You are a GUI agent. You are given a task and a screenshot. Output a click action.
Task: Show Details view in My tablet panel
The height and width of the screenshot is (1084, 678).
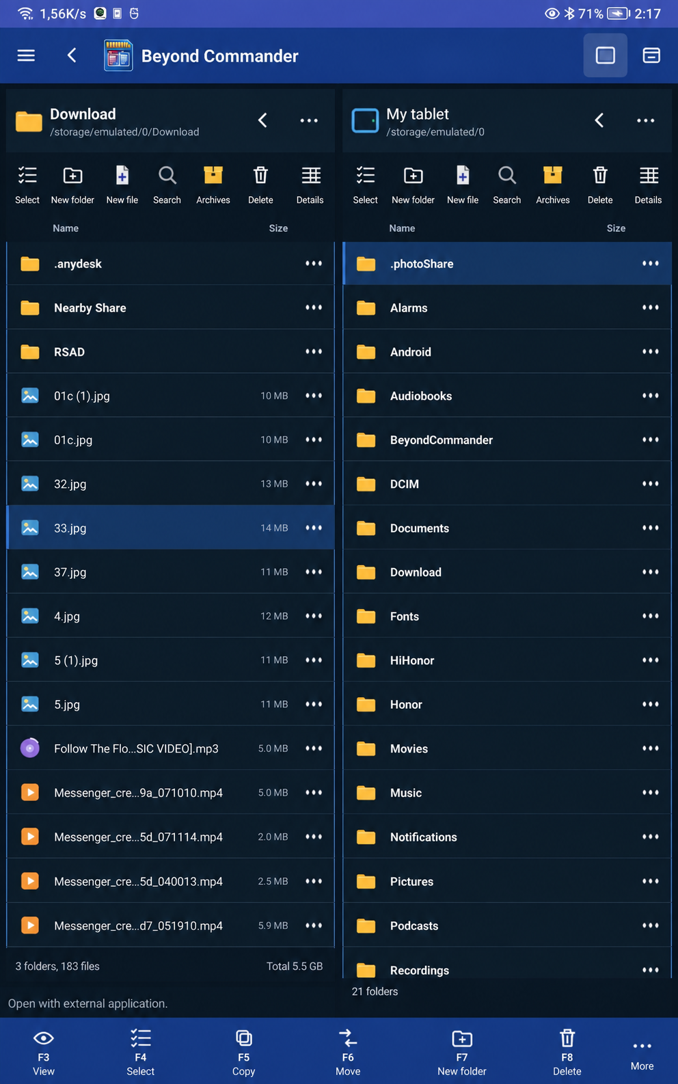click(x=649, y=185)
